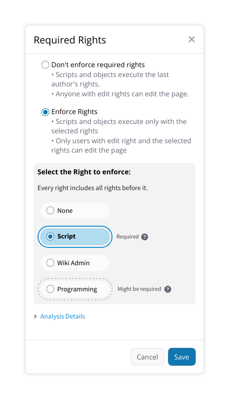
Task: Click the Required text beside Script
Action: [127, 237]
